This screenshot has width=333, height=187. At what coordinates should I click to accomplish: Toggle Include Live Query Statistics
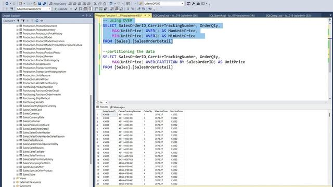pos(100,9)
